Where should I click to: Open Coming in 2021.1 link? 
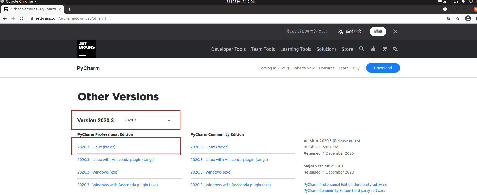(274, 68)
